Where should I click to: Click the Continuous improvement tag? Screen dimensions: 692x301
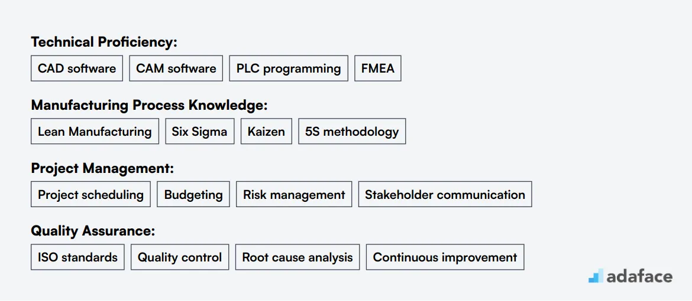click(x=445, y=257)
